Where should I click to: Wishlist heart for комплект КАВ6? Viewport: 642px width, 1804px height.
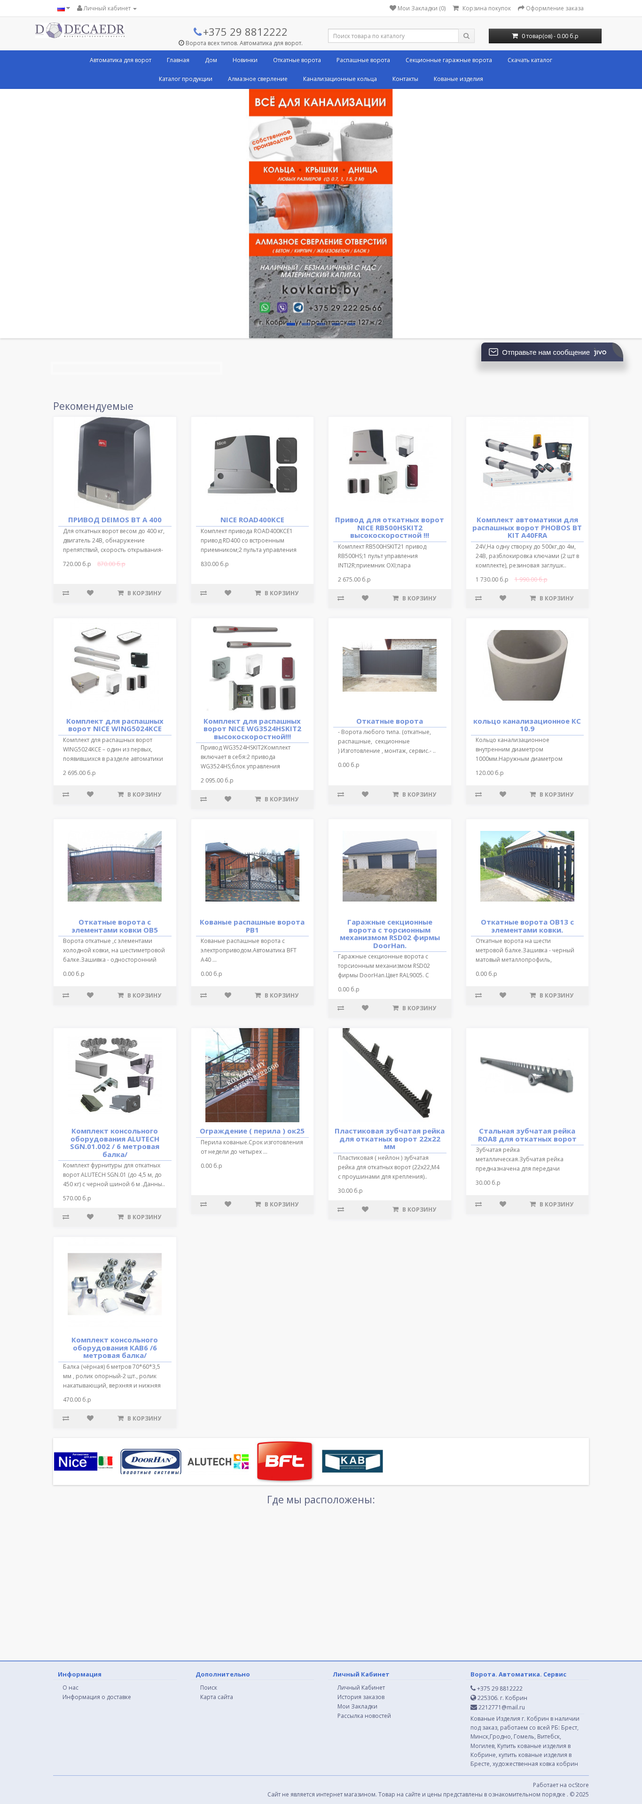[90, 1418]
